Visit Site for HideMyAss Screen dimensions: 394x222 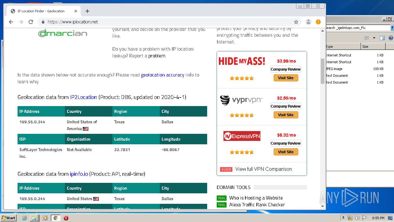(x=286, y=78)
